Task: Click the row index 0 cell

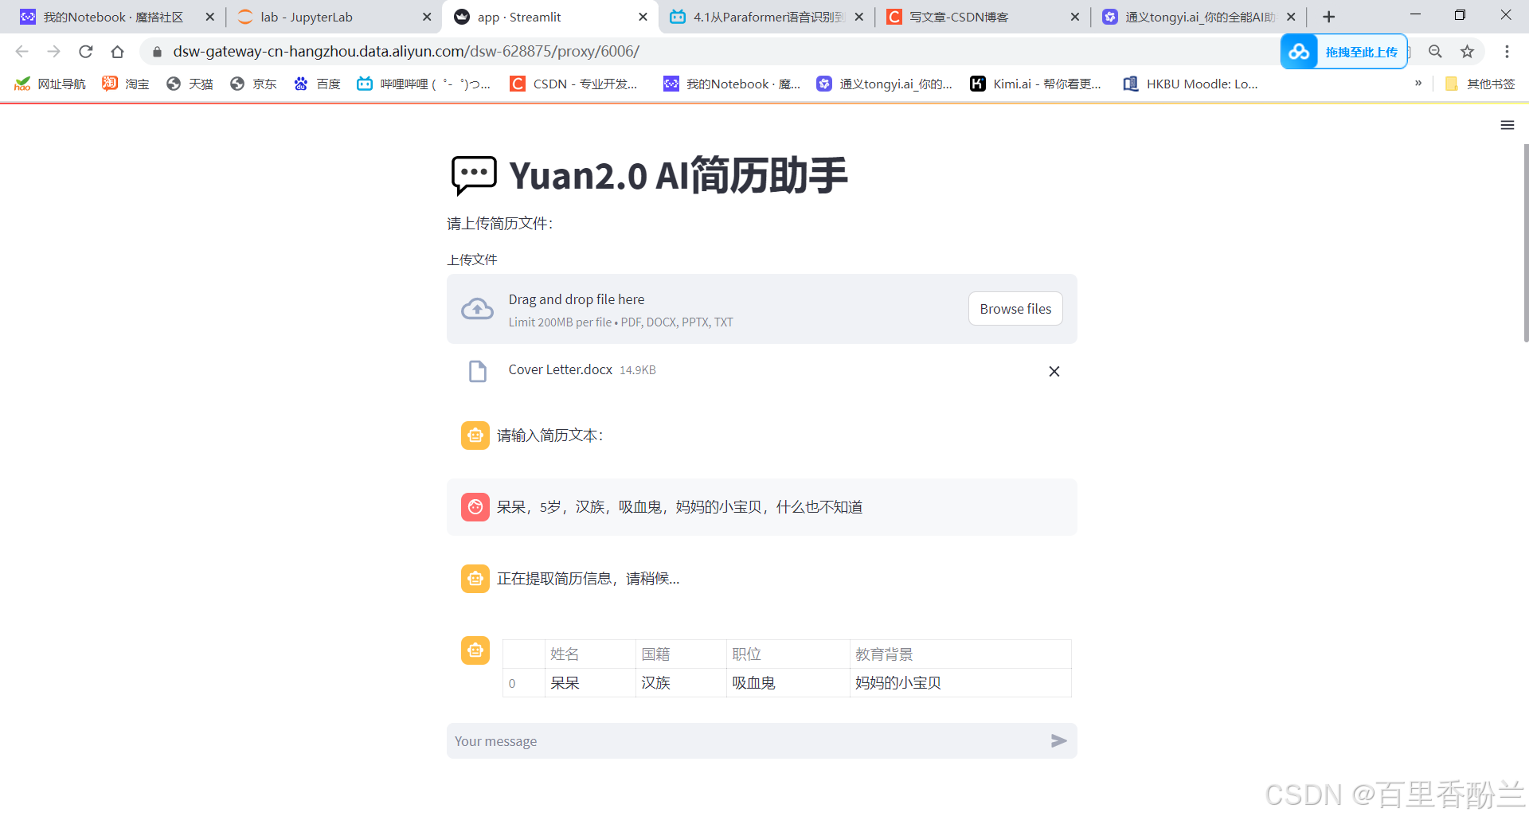Action: pyautogui.click(x=524, y=683)
